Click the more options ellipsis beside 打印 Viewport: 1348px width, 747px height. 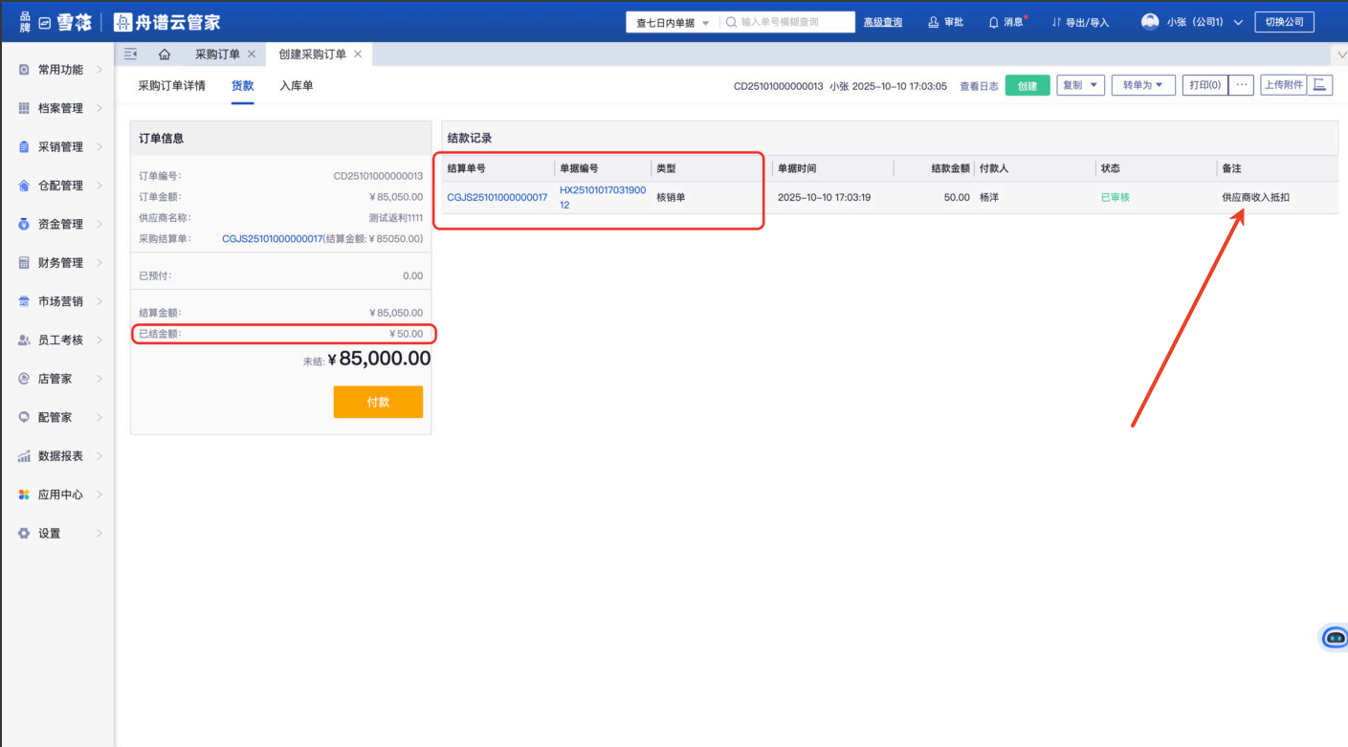[1241, 85]
